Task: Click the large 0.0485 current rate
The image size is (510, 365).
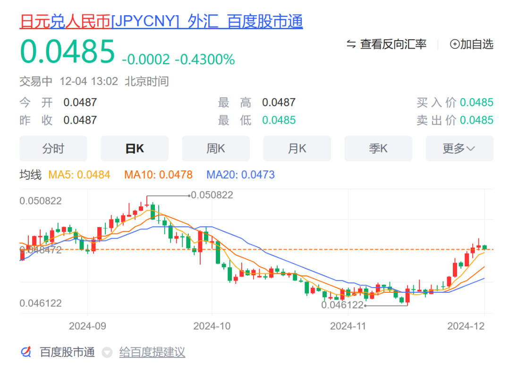Action: (68, 51)
